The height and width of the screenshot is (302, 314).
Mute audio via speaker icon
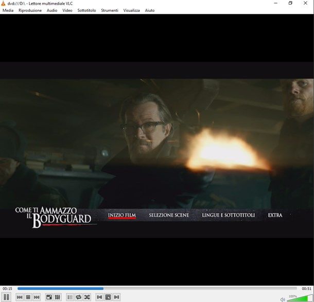tap(283, 299)
